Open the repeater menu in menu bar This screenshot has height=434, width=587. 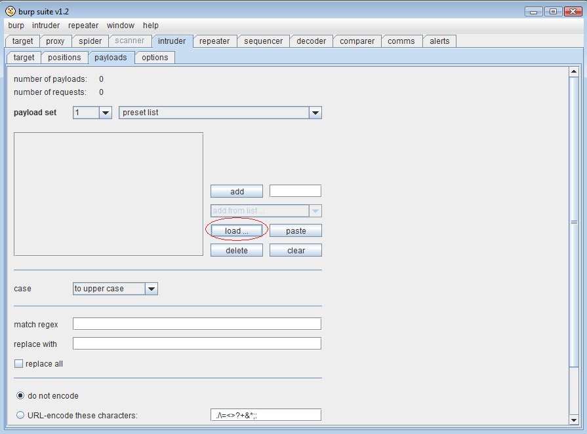(83, 26)
